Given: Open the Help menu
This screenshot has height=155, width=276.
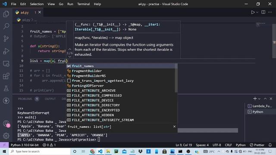Looking at the screenshot, I should (x=97, y=4).
